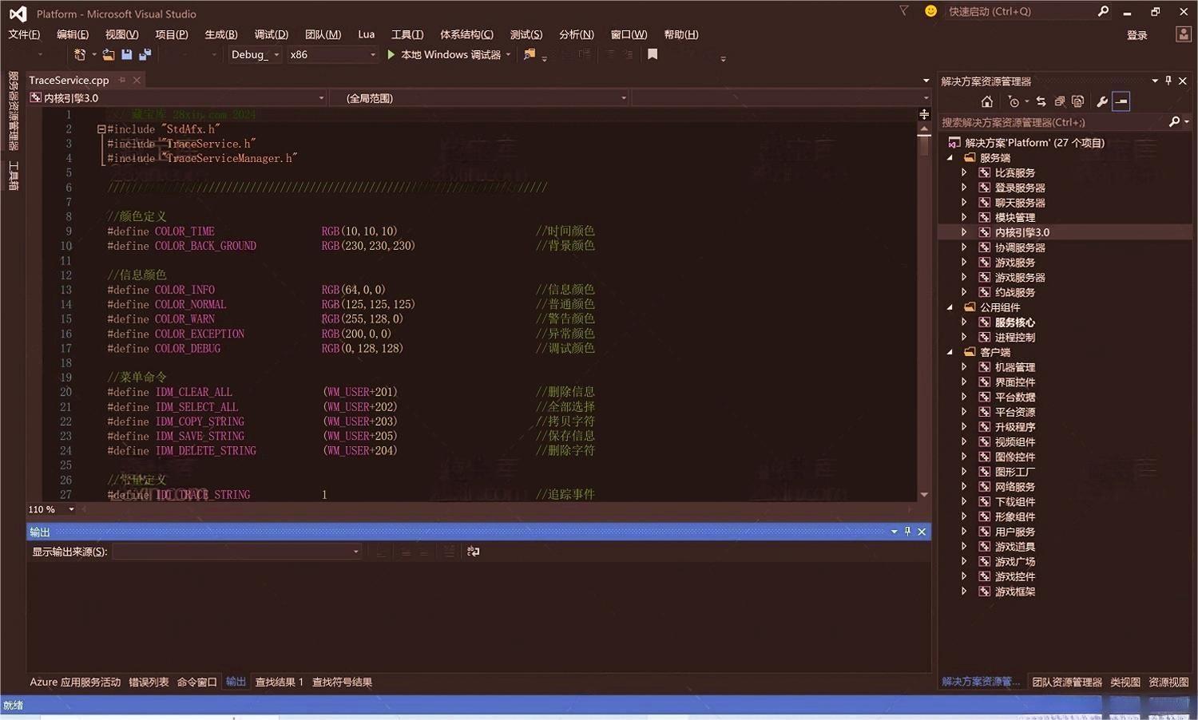Open the 编辑(E) menu
The height and width of the screenshot is (720, 1198).
tap(73, 34)
